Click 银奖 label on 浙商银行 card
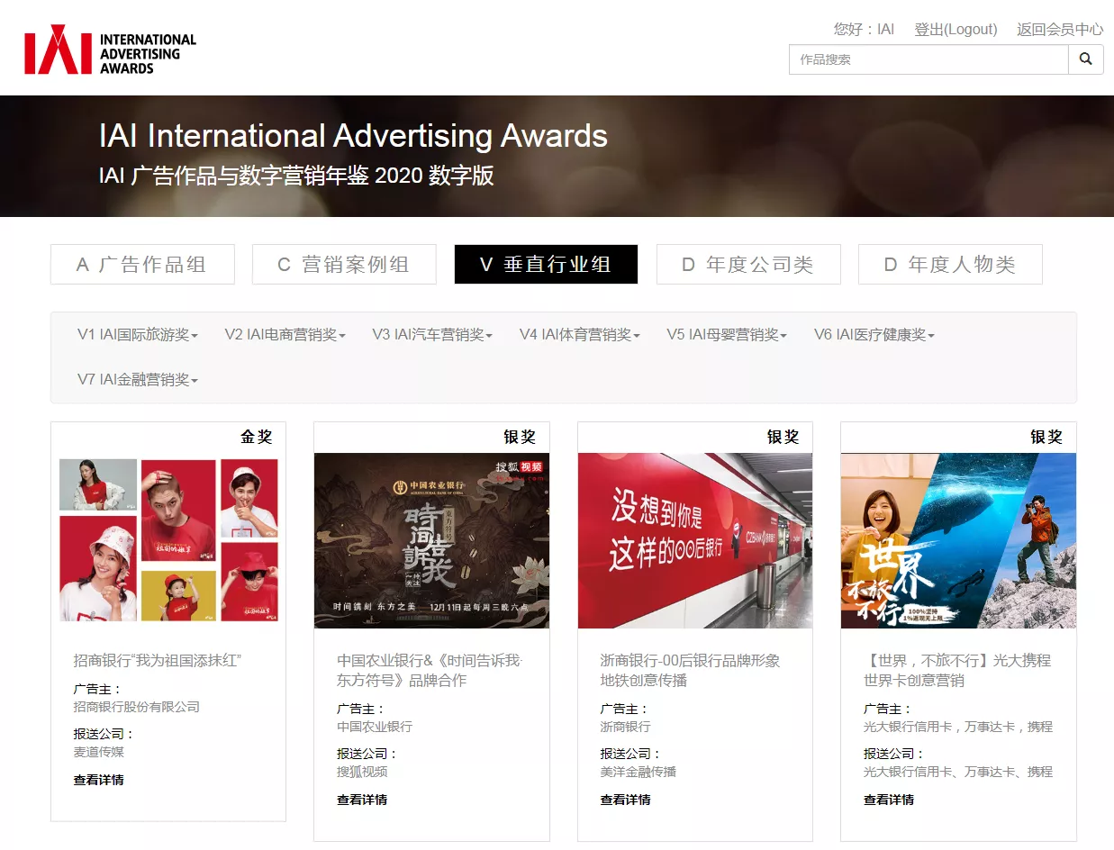Viewport: 1114px width, 850px height. pyautogui.click(x=783, y=437)
